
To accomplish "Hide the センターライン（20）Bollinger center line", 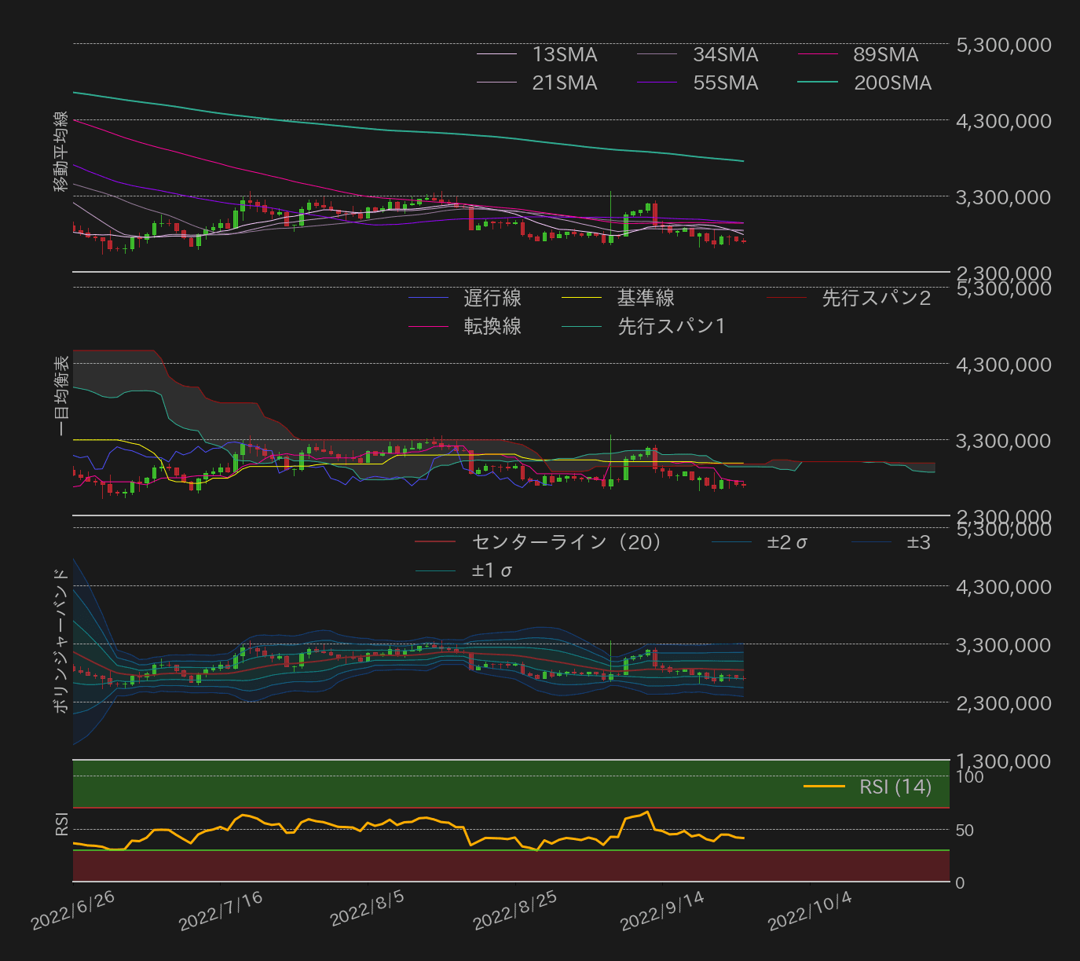I will click(x=566, y=542).
